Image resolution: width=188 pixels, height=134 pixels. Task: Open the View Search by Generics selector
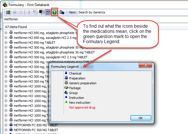(x=92, y=12)
